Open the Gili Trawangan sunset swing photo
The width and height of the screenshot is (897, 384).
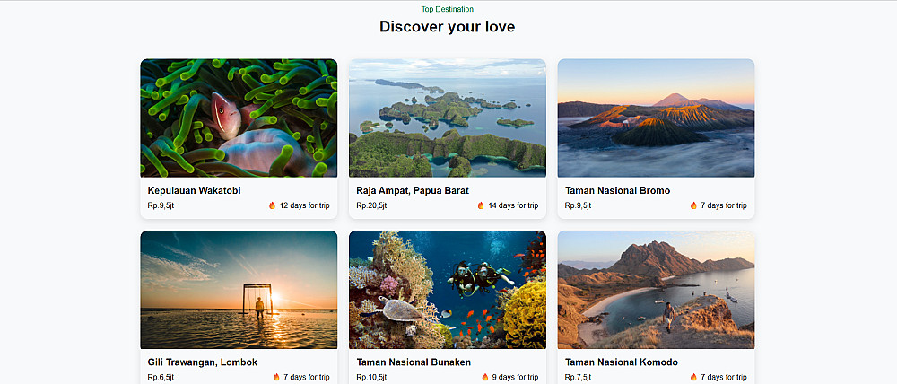pyautogui.click(x=239, y=290)
